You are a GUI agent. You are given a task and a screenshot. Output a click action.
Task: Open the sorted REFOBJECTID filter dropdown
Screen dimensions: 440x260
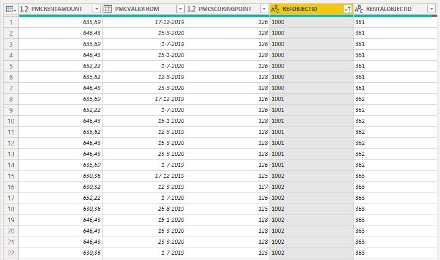point(348,9)
